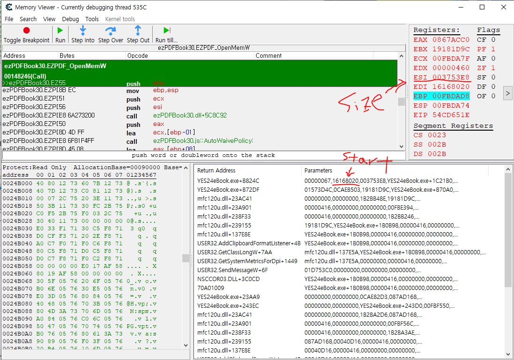Toggle the AF flag value
Viewport: 514px width, 360px height.
[493, 58]
